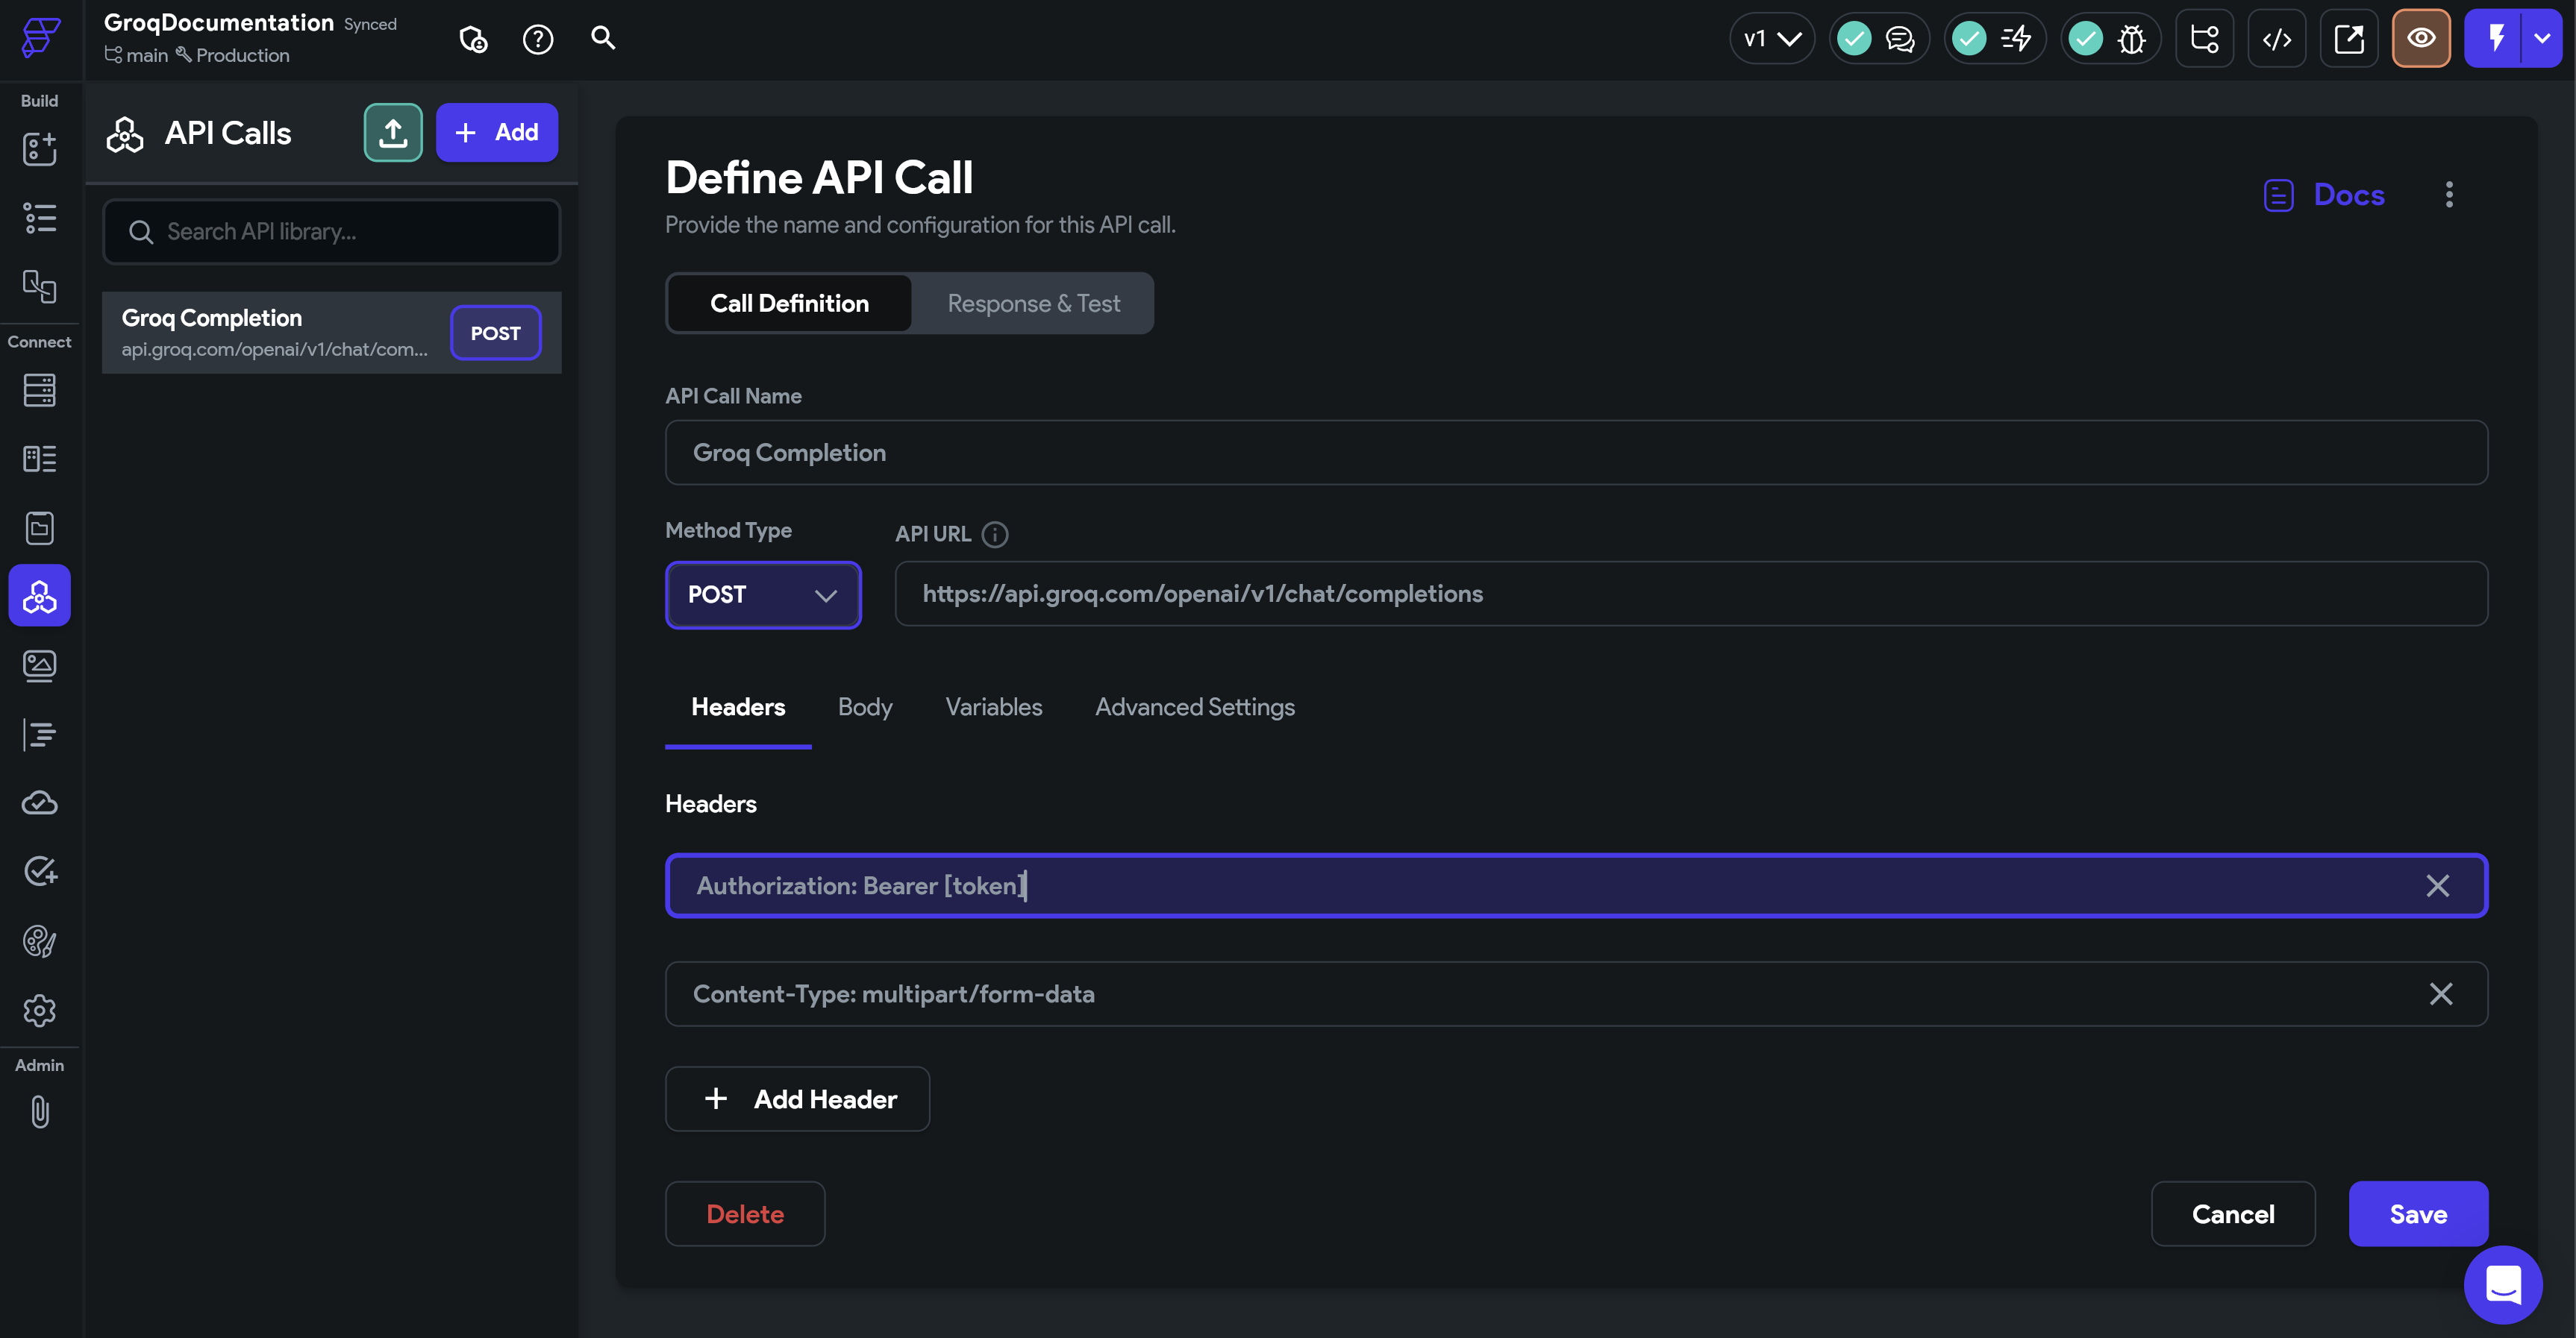Switch to the Body tab
Screen dimensions: 2576x1338
[x=865, y=706]
